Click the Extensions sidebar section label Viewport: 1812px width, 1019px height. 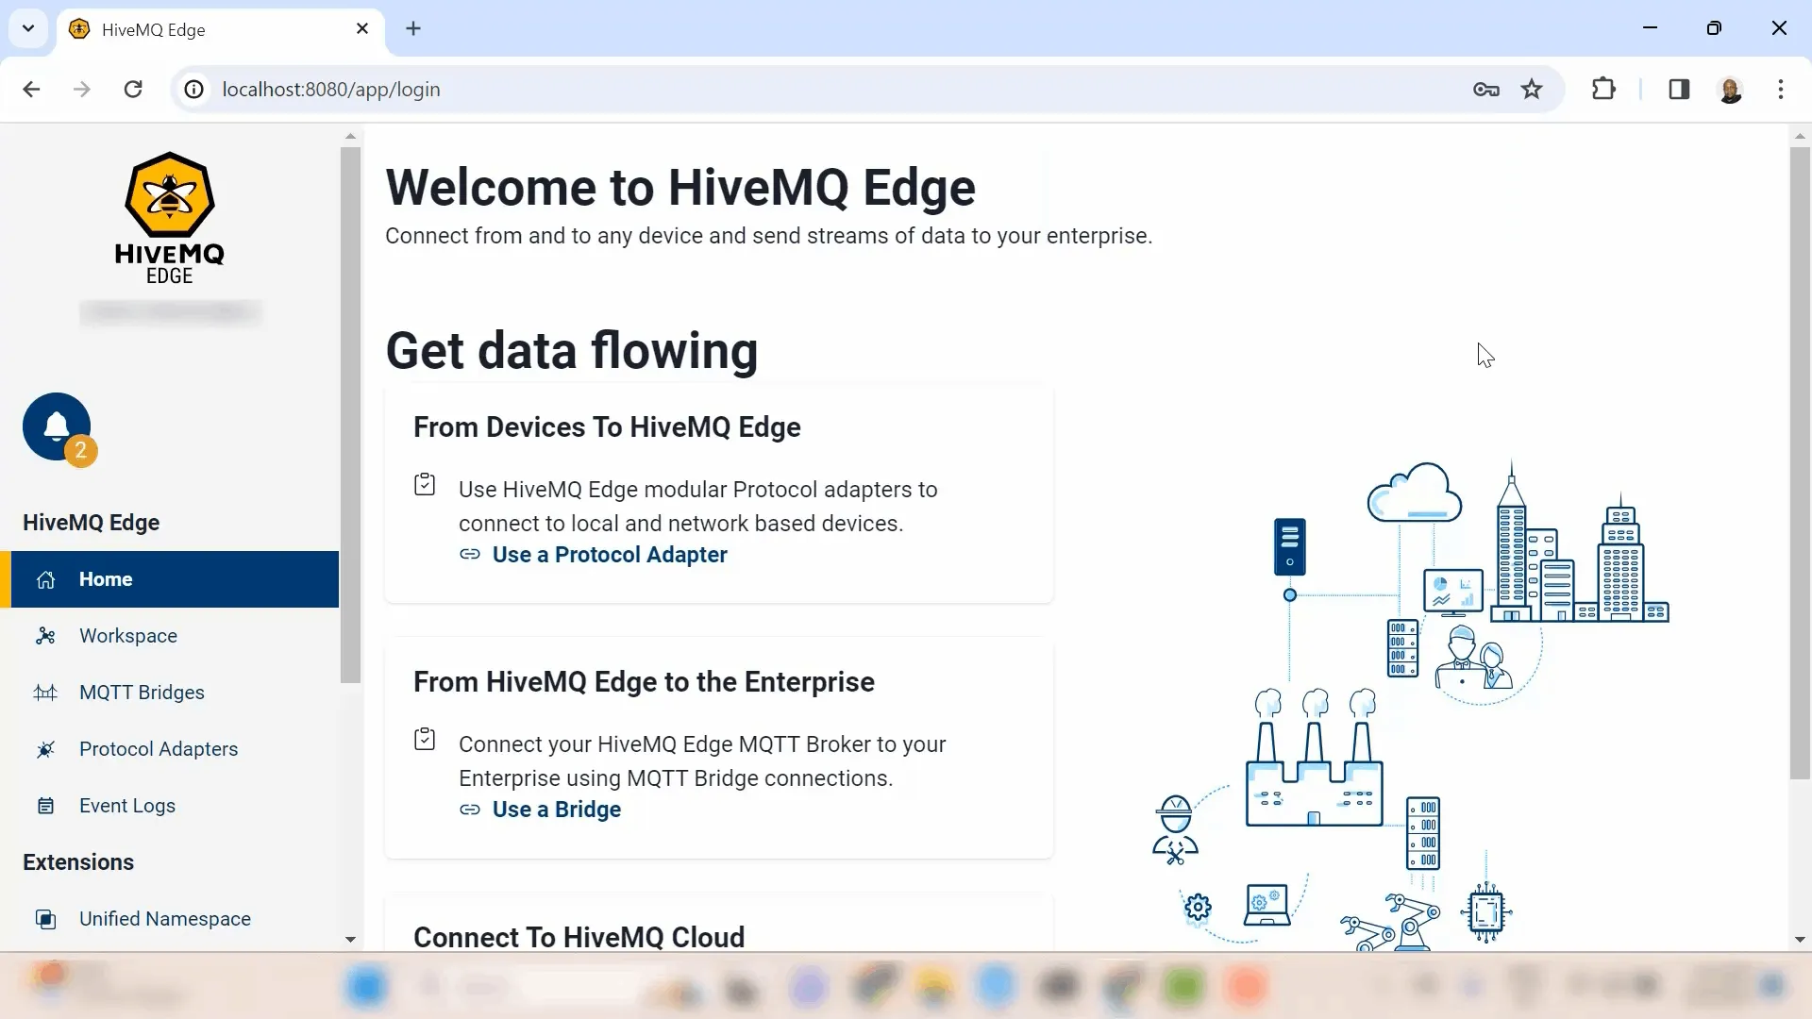78,862
